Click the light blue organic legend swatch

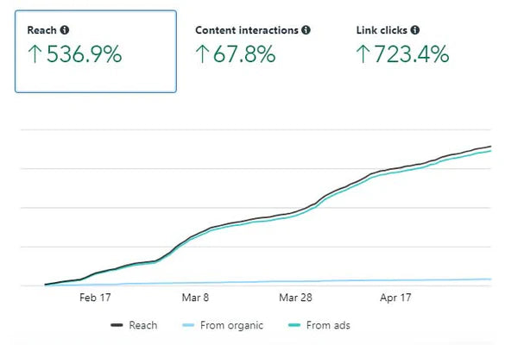coord(189,326)
